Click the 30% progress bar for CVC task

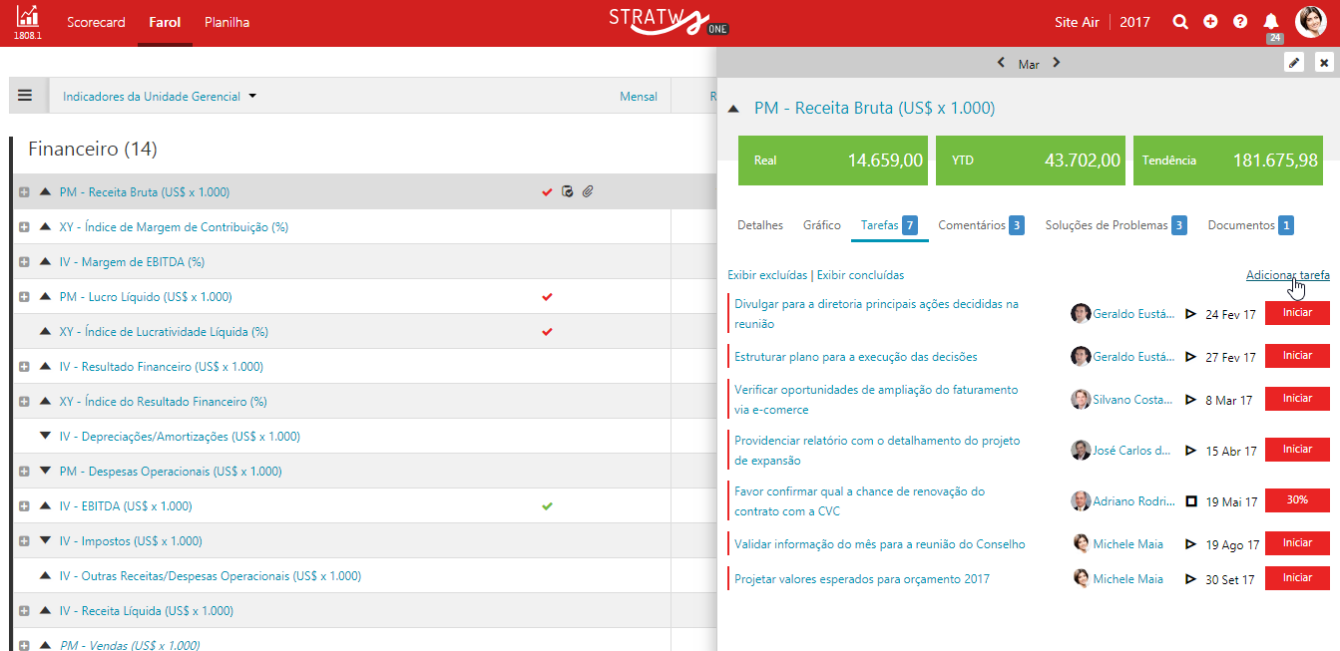[1297, 500]
